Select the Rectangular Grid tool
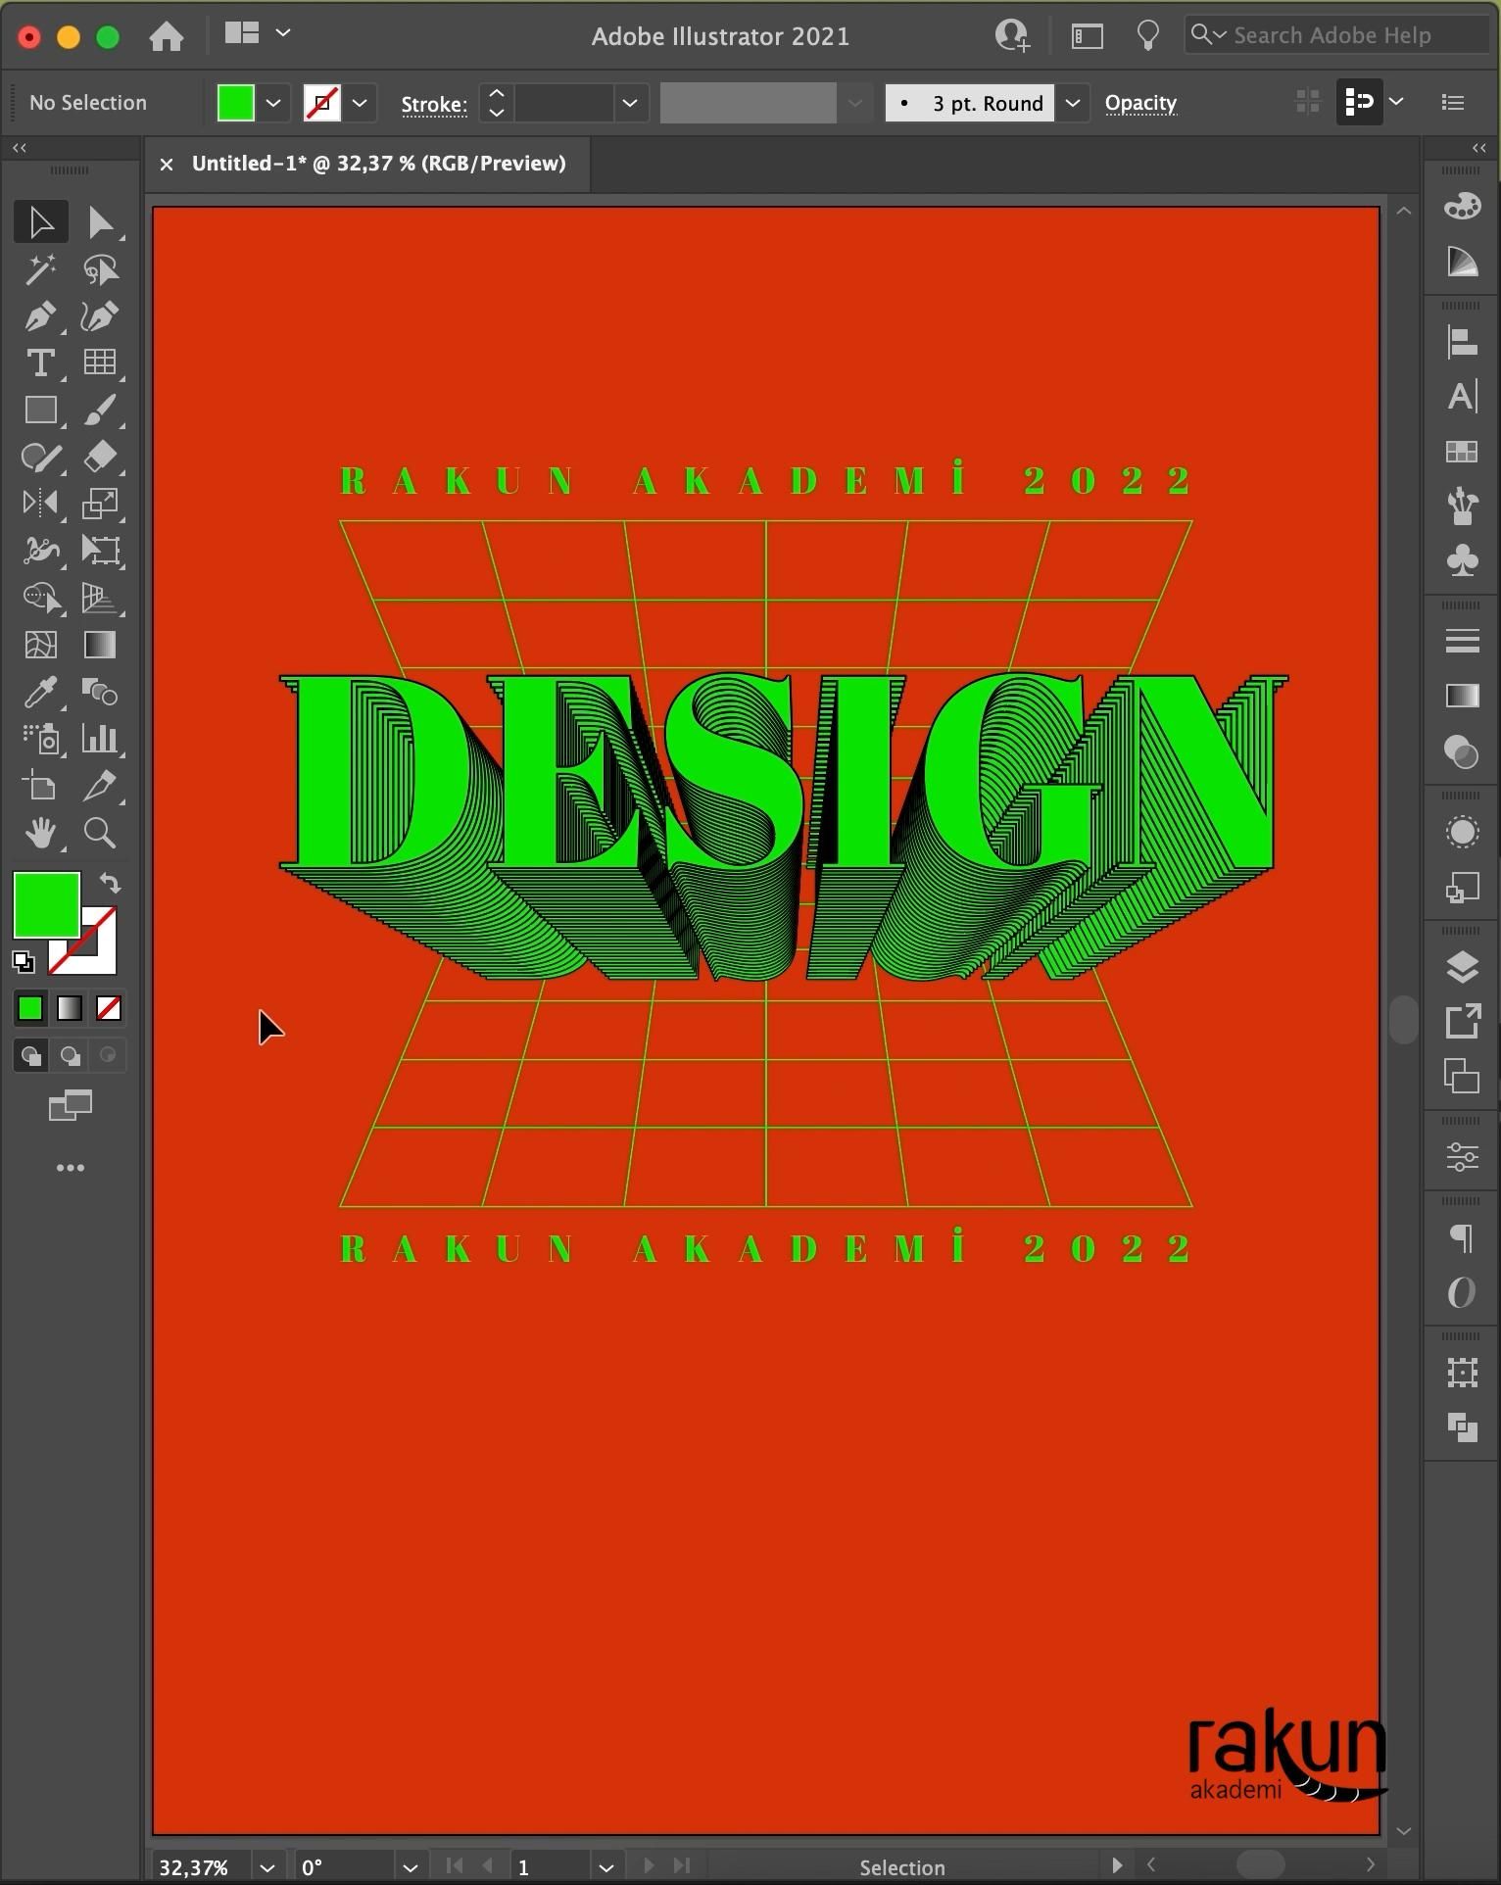This screenshot has height=1885, width=1501. [x=100, y=362]
